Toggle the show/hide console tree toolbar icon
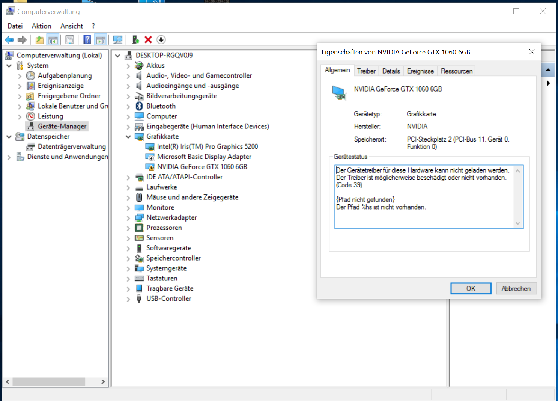Viewport: 558px width, 401px height. (x=53, y=40)
